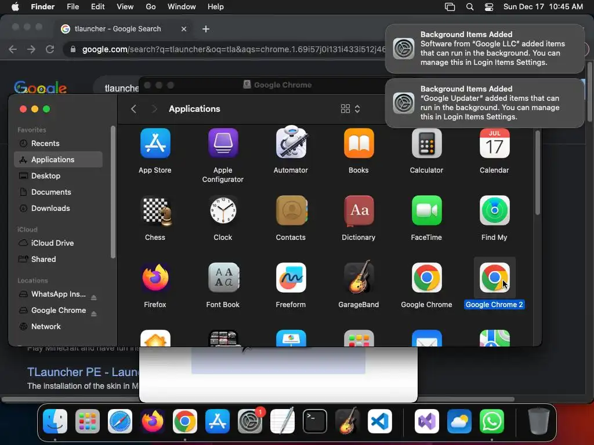Open the TLauncher PE search result link

pyautogui.click(x=82, y=372)
